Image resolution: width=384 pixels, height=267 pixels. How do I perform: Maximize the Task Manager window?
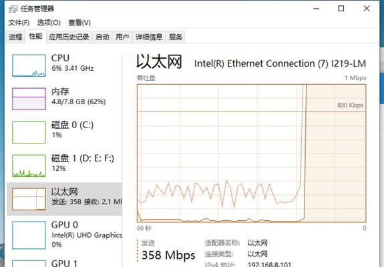(x=341, y=9)
